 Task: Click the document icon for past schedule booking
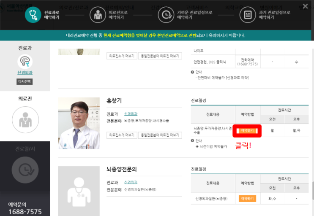(x=248, y=15)
